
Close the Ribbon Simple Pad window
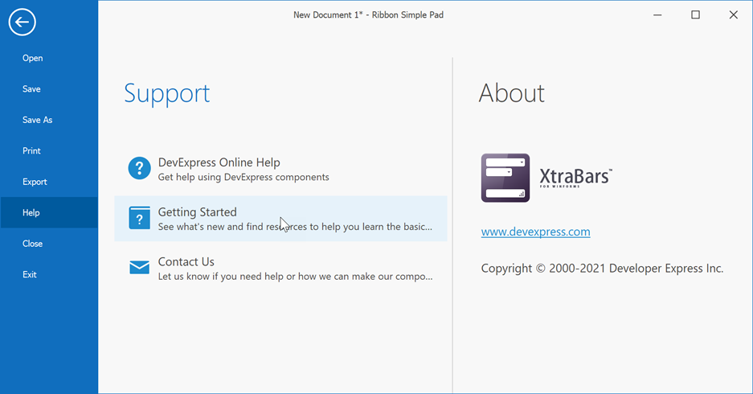pos(733,15)
